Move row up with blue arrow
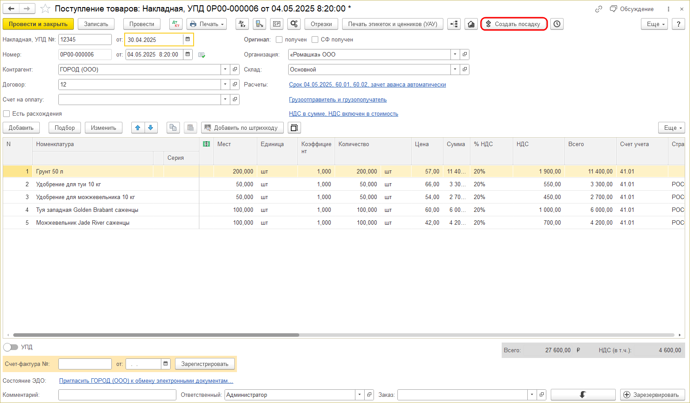 pos(138,128)
